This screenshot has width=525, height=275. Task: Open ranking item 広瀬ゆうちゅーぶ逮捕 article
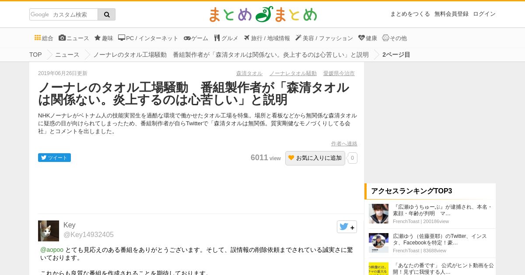tap(443, 210)
